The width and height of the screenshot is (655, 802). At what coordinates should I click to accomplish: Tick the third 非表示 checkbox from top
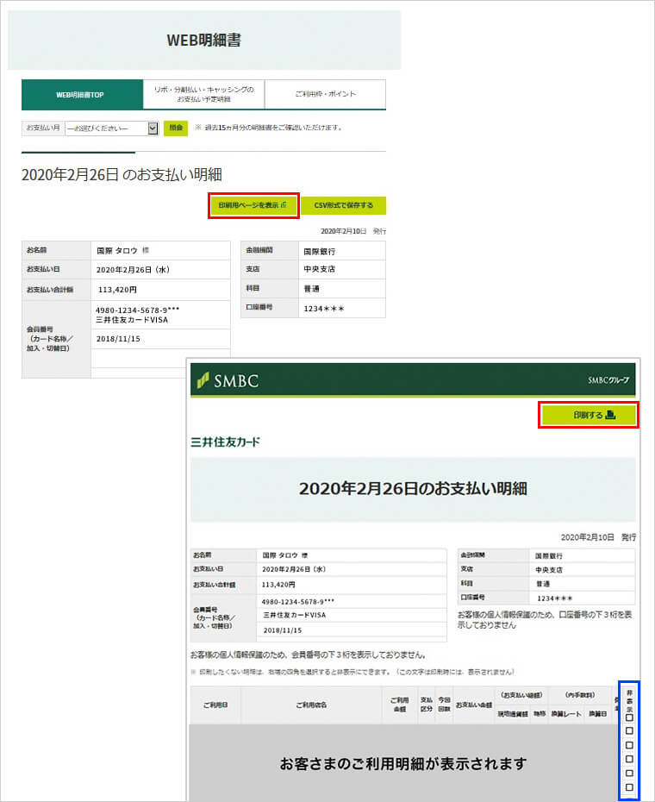(x=629, y=745)
